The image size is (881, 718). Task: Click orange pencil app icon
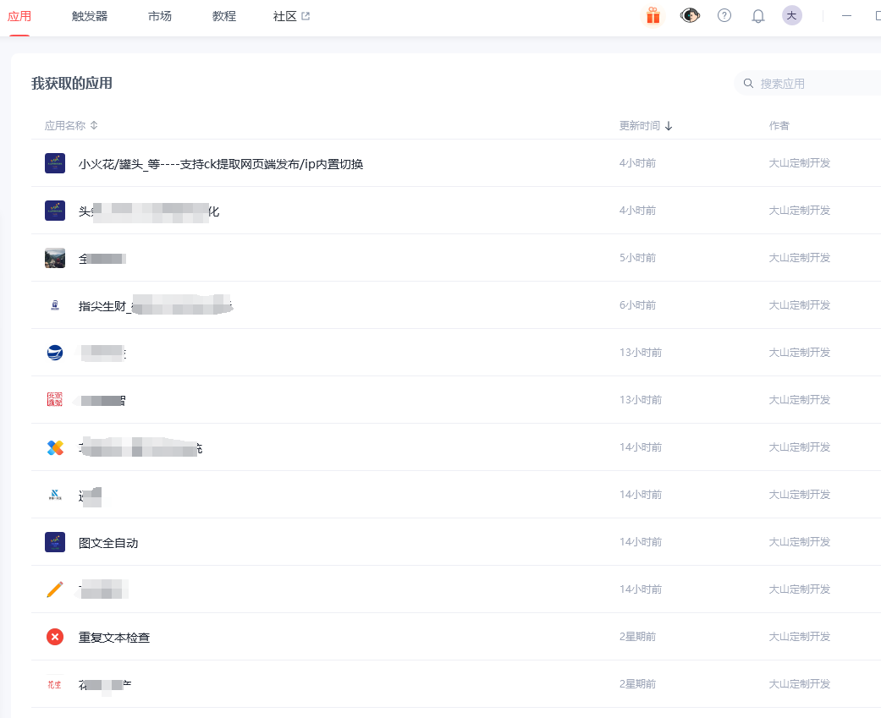pyautogui.click(x=54, y=589)
